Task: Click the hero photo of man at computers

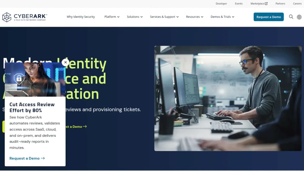Action: pyautogui.click(x=228, y=98)
